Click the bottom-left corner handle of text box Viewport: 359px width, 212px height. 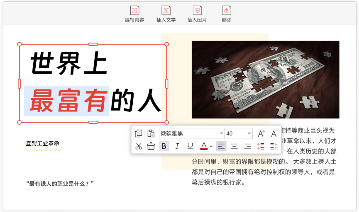pos(20,123)
